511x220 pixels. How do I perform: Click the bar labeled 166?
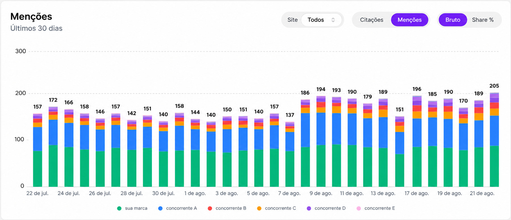pos(69,148)
